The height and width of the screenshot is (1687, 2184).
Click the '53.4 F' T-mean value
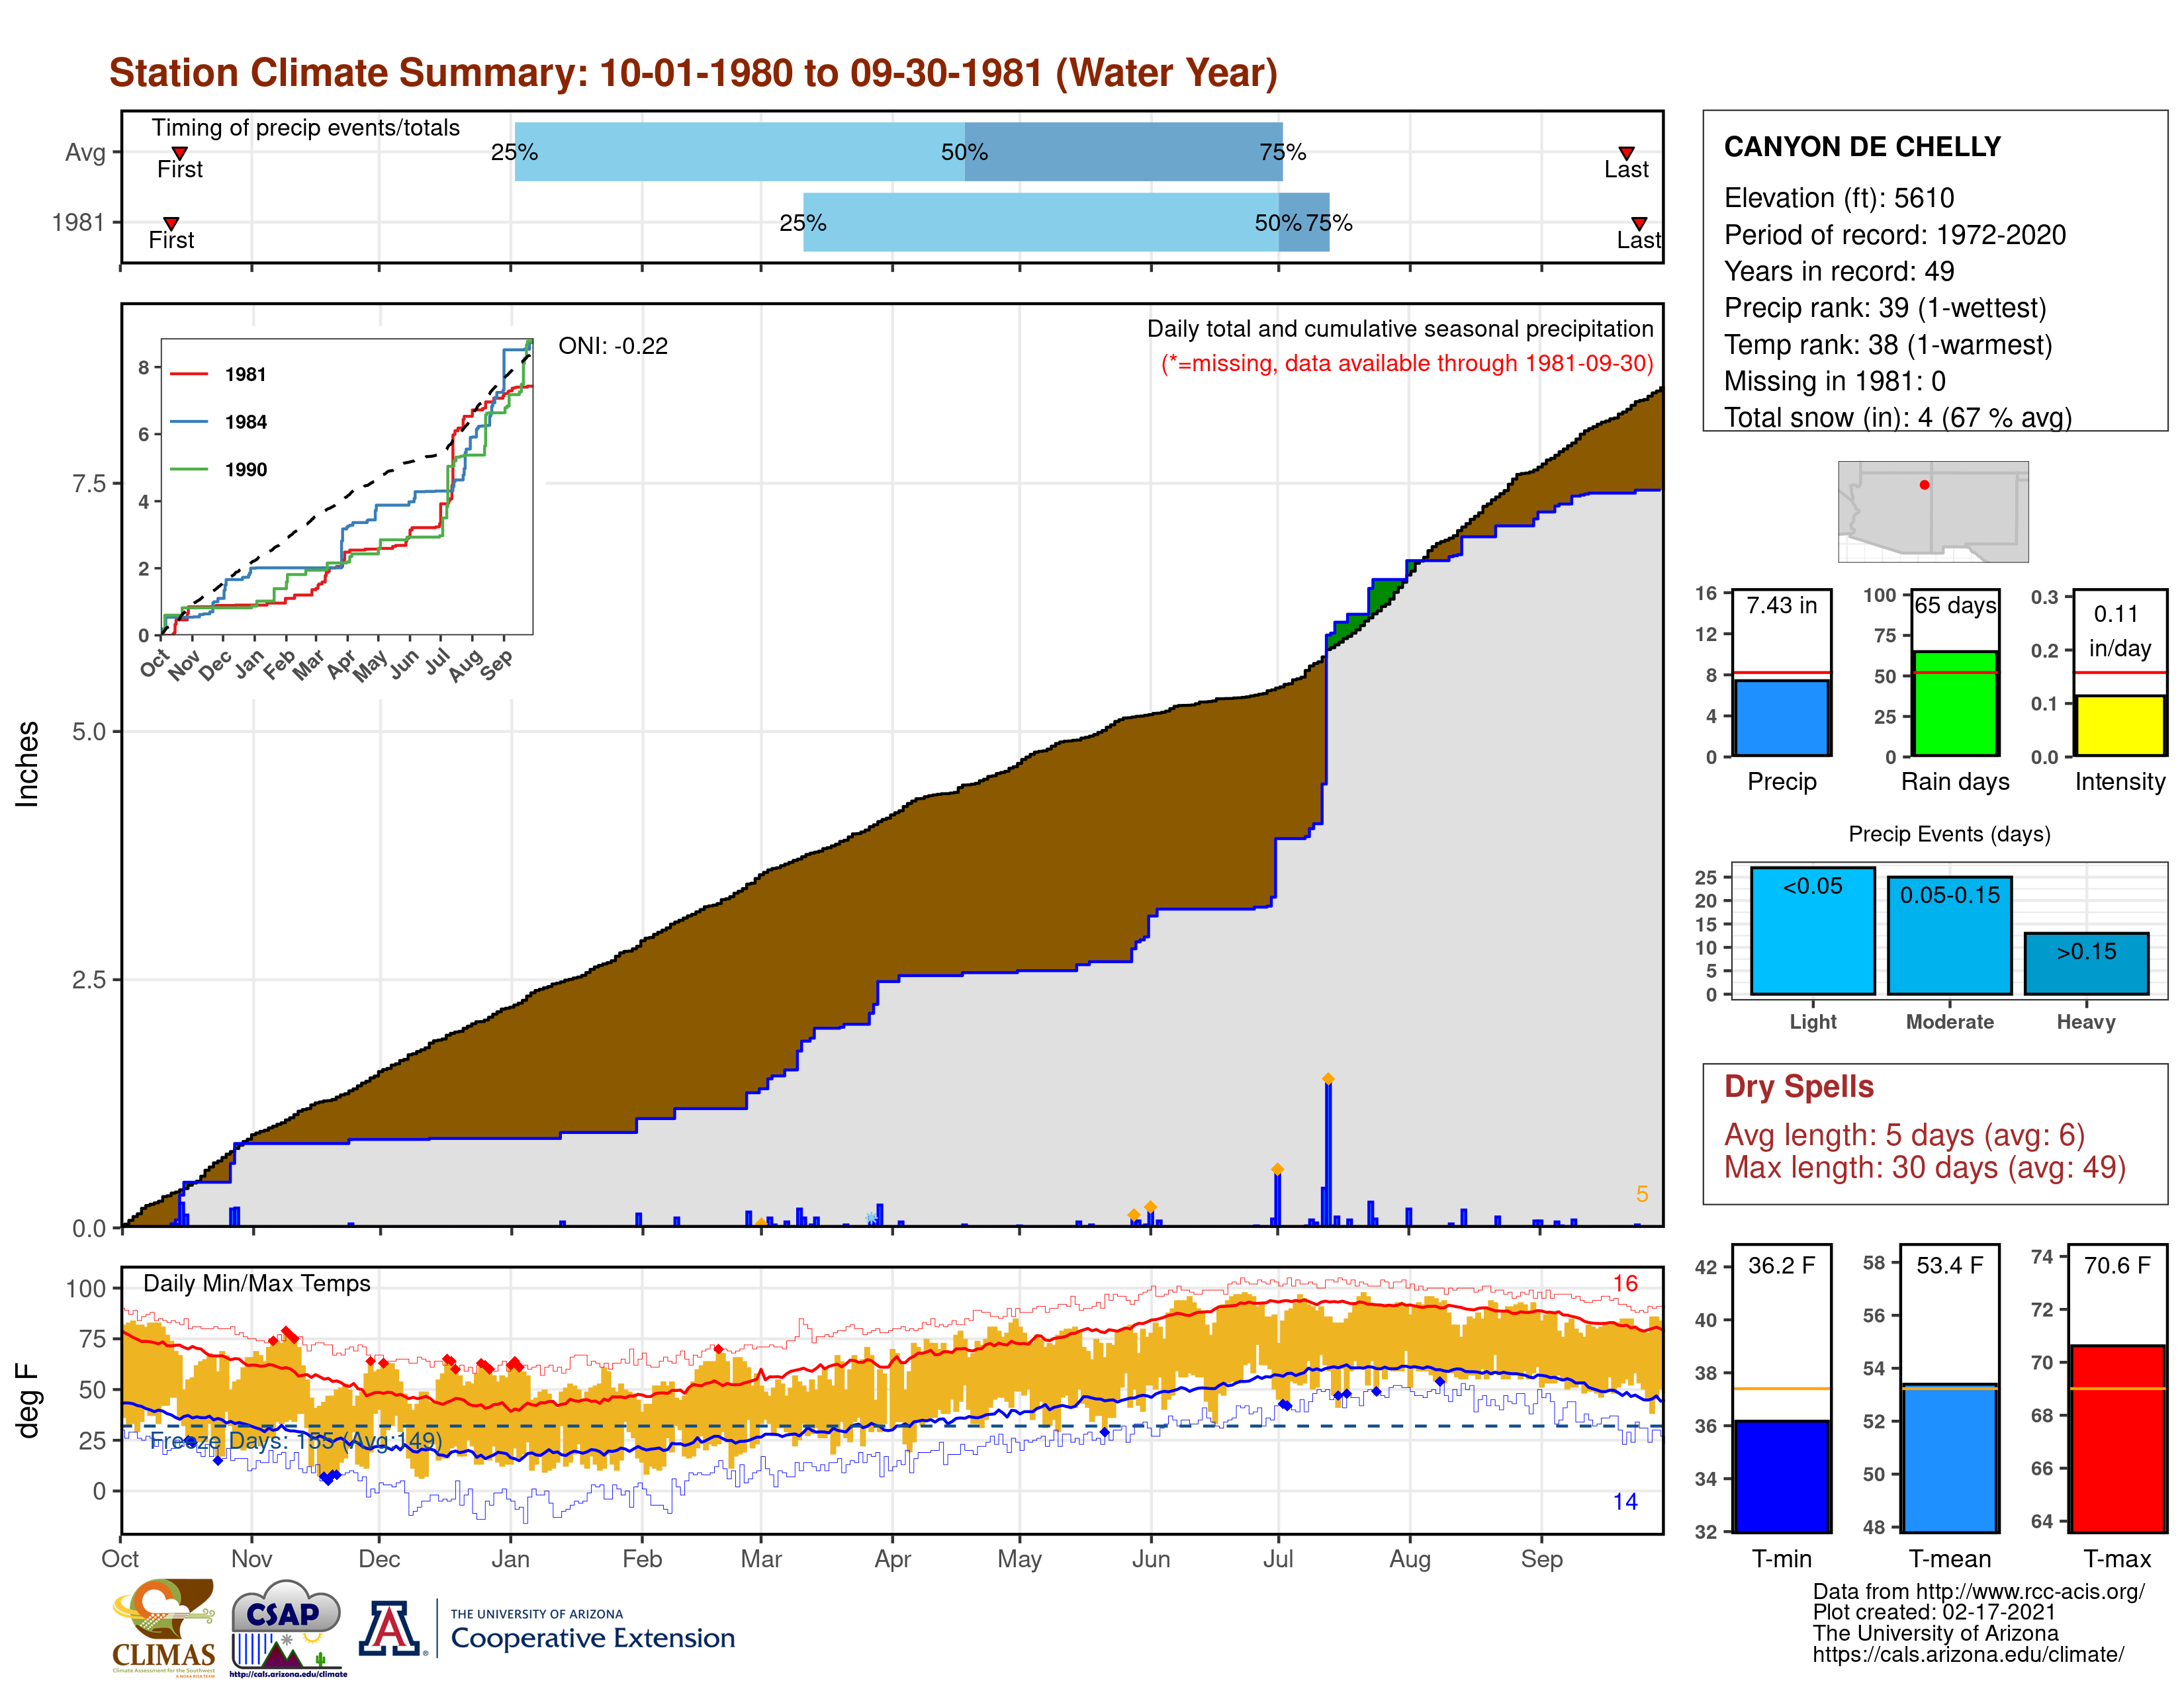coord(1950,1265)
